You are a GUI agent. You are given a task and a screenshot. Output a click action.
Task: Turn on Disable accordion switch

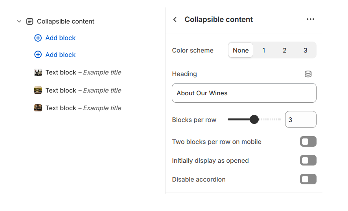[x=308, y=179]
